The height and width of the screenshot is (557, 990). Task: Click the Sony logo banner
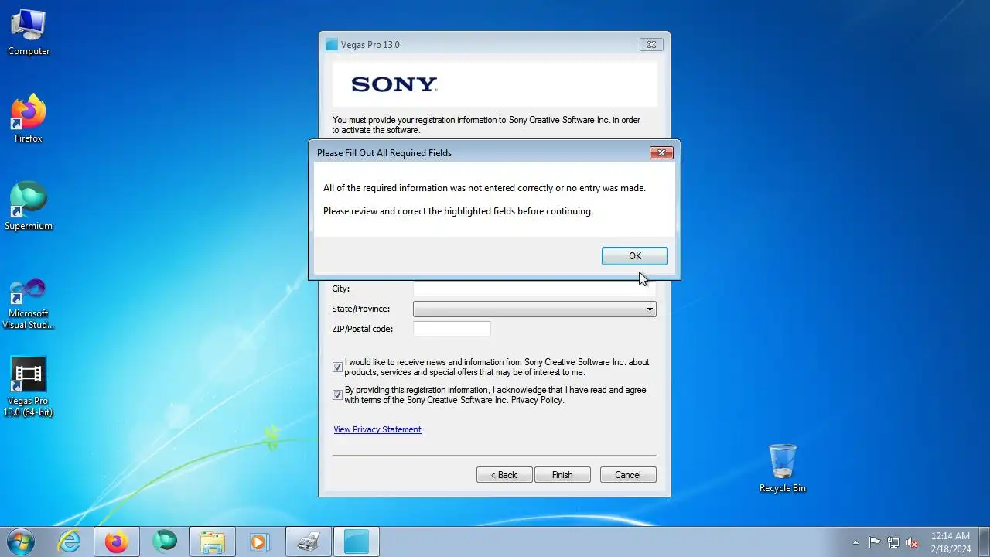click(495, 84)
